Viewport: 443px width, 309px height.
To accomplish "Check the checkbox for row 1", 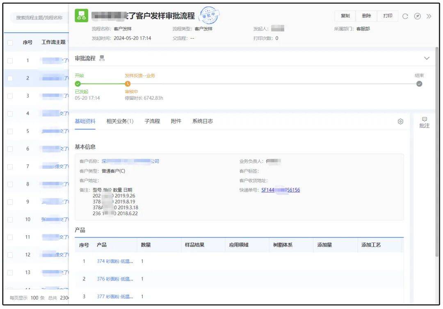I will [10, 60].
